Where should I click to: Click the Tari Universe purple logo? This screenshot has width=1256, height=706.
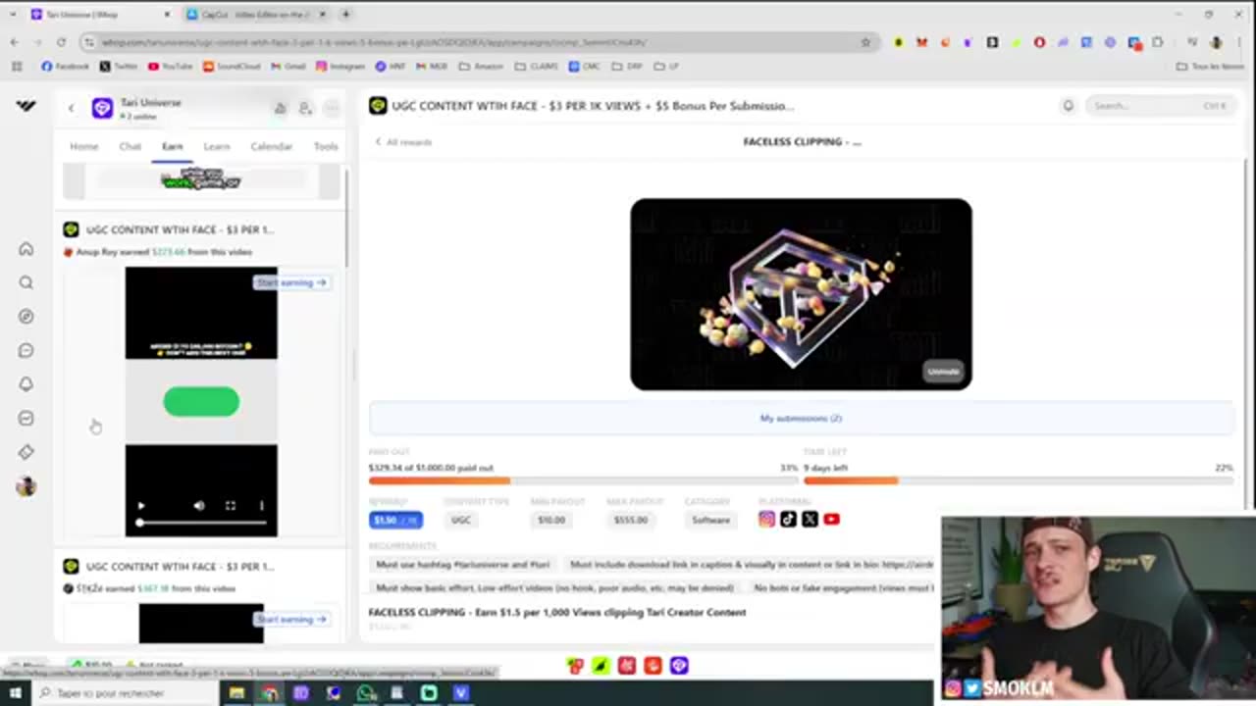click(x=102, y=108)
